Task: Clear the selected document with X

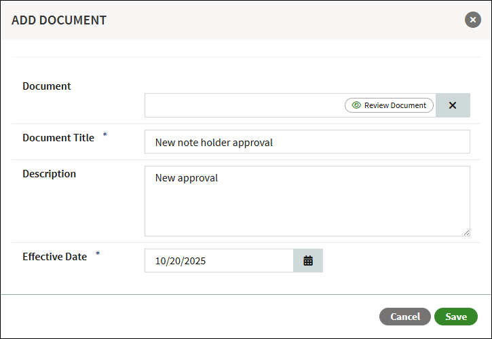Action: pos(453,105)
